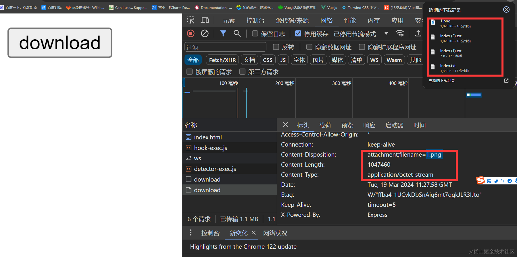The width and height of the screenshot is (517, 257).
Task: Select 启动器 request detail tab
Action: [x=394, y=125]
